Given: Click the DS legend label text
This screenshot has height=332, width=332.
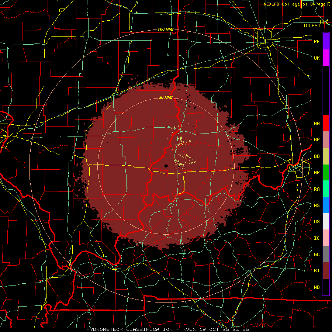Looking at the screenshot, I should 317,222.
